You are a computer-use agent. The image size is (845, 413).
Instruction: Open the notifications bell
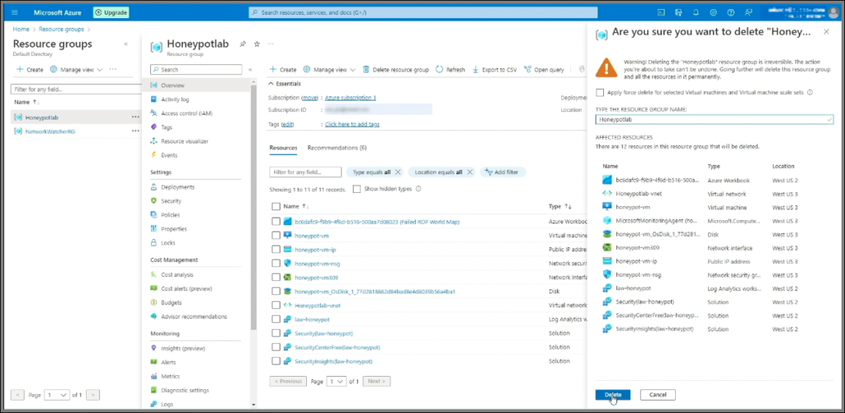696,12
